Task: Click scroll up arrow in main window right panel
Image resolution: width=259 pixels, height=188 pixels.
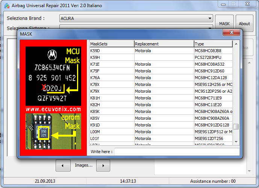Action: [x=250, y=63]
